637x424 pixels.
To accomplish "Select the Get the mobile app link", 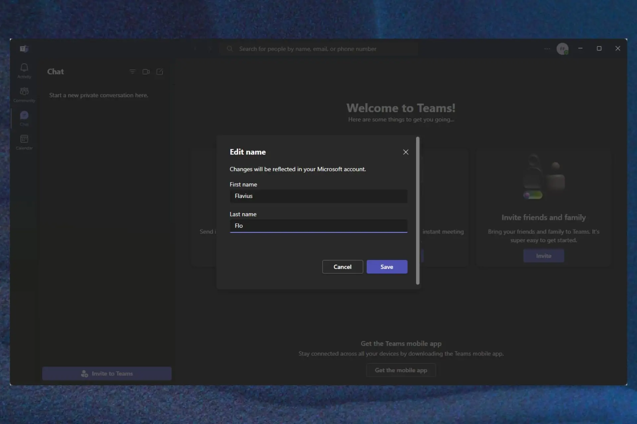I will pos(400,370).
